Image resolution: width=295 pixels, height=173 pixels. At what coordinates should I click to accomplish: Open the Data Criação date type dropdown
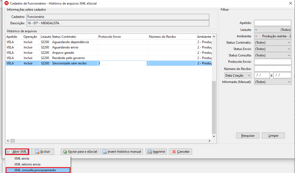[238, 75]
